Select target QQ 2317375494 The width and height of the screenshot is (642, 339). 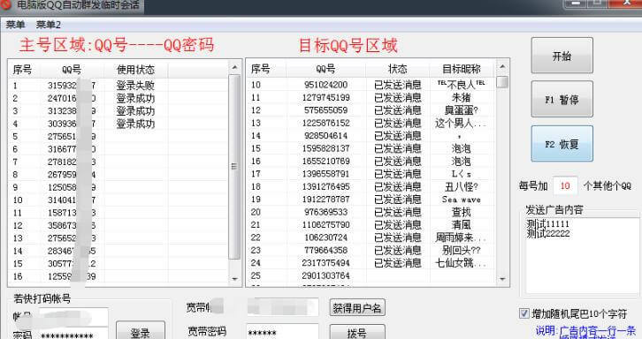point(326,262)
